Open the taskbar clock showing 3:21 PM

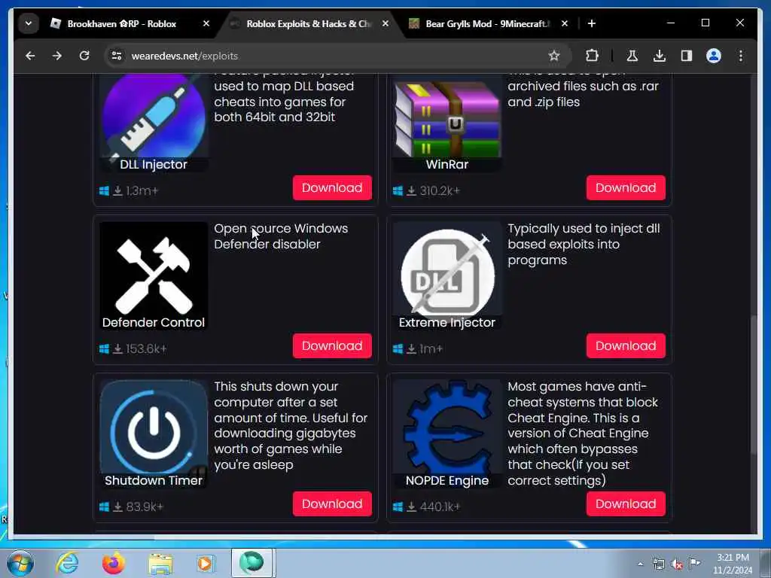[x=733, y=564]
